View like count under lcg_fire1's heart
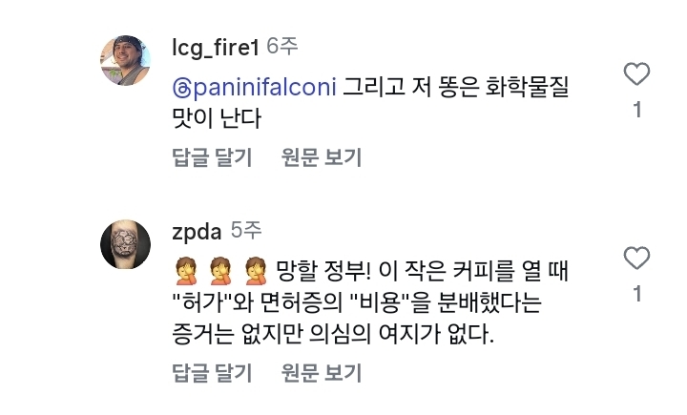Viewport: 687px width, 415px height. pos(635,111)
